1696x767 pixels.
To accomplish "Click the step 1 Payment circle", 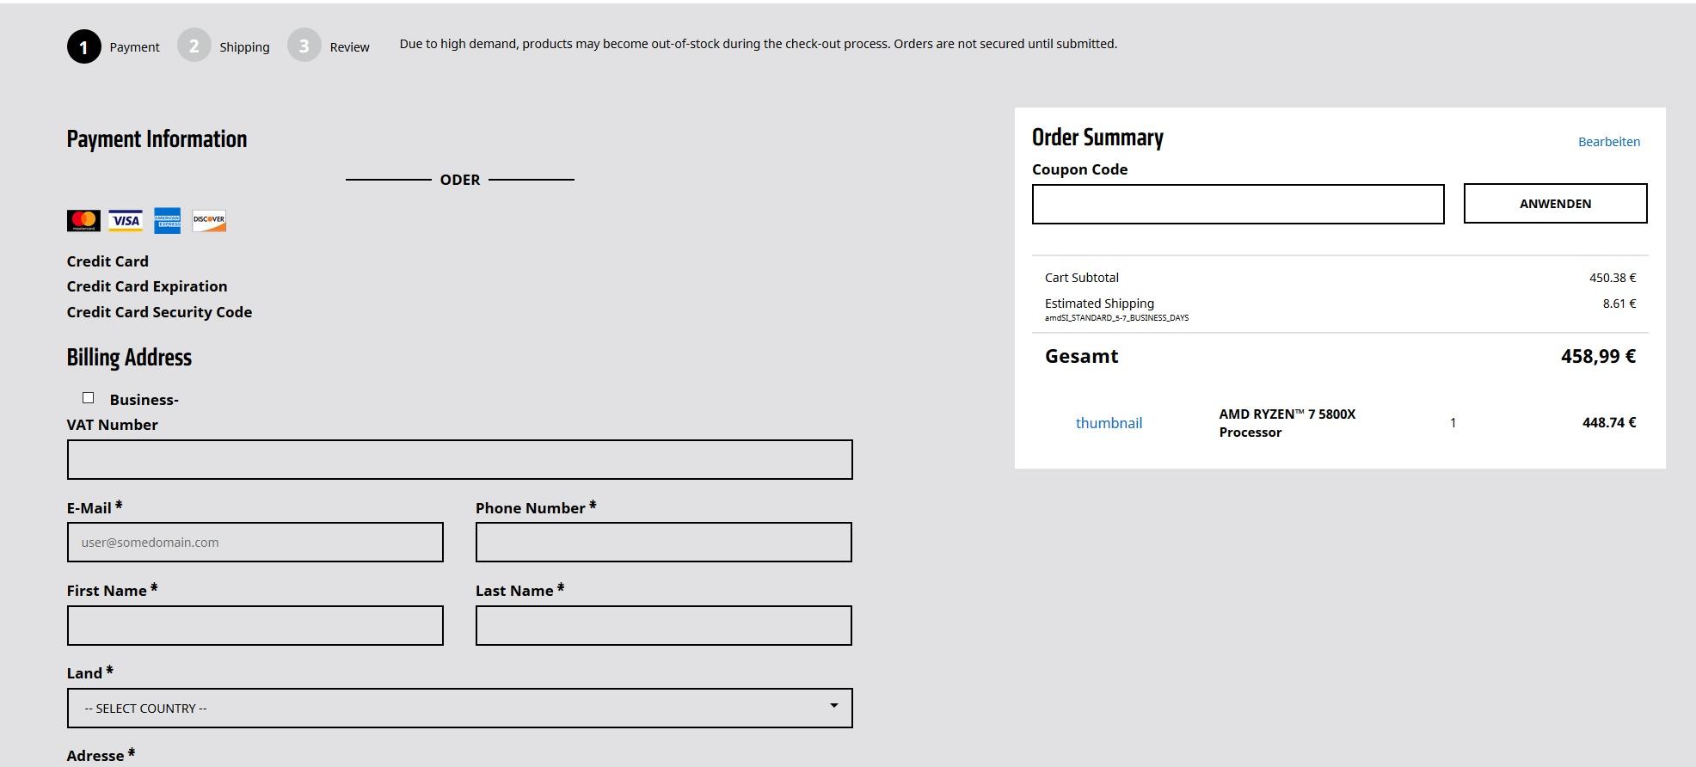I will click(84, 46).
